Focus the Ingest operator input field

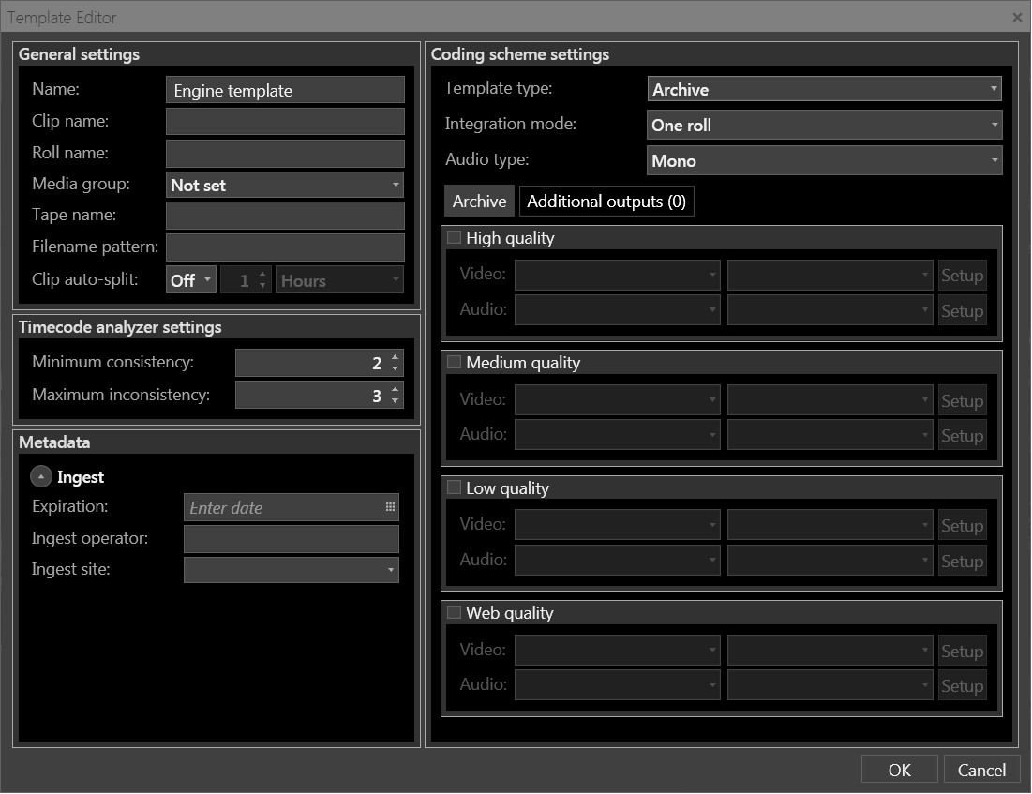pyautogui.click(x=291, y=538)
